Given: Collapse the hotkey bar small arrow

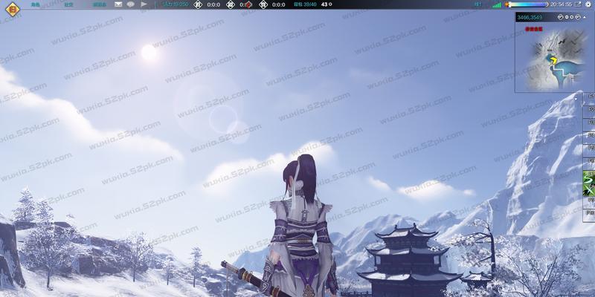Looking at the screenshot, I should coord(576,99).
